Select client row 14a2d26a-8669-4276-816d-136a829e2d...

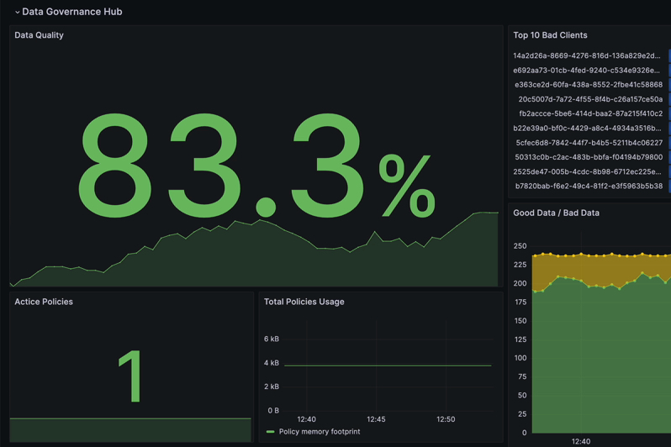[x=587, y=55]
